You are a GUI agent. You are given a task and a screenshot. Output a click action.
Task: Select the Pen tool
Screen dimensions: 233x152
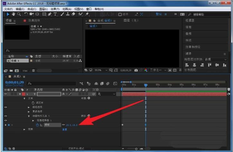(x=50, y=14)
